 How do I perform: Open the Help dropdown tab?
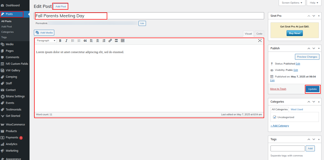click(314, 3)
